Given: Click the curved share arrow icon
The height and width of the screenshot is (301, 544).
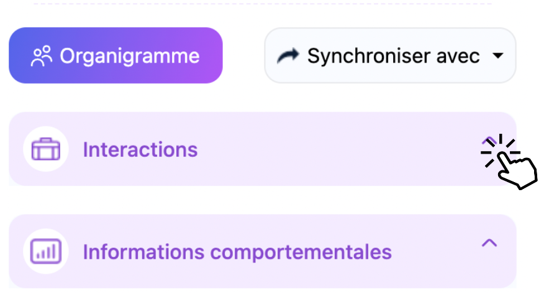Looking at the screenshot, I should (288, 56).
